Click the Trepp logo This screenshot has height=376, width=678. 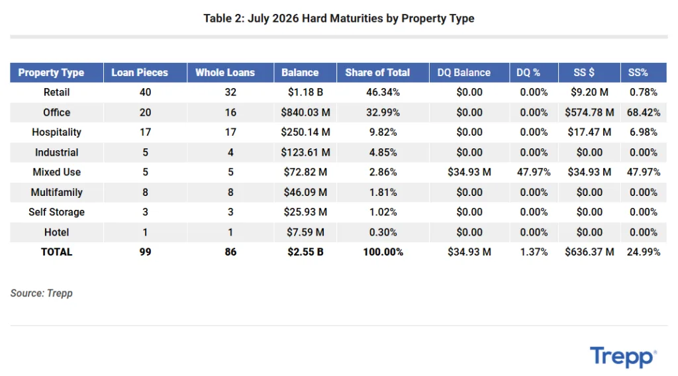tap(623, 357)
